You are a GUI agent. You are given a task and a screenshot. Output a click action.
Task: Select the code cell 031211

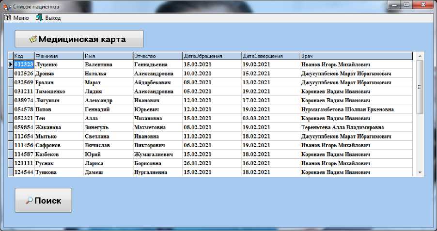[24, 92]
